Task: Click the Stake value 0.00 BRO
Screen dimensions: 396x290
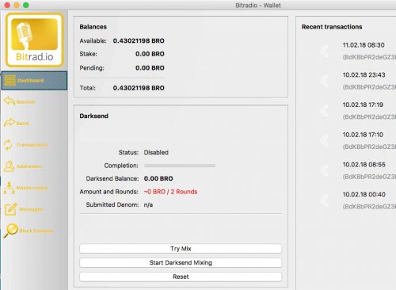Action: (x=150, y=54)
